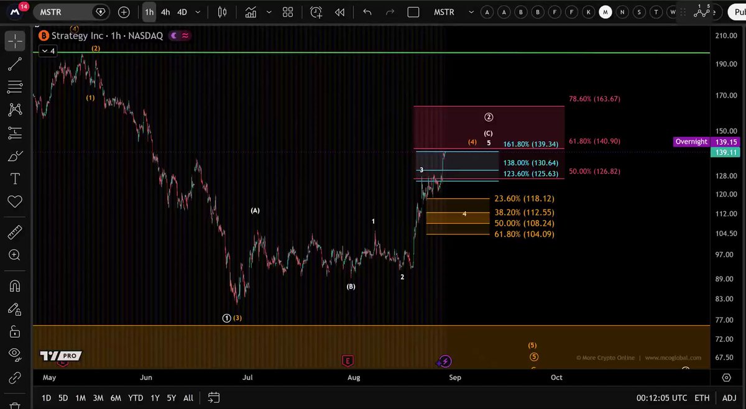Click the Publish button

pyautogui.click(x=737, y=12)
